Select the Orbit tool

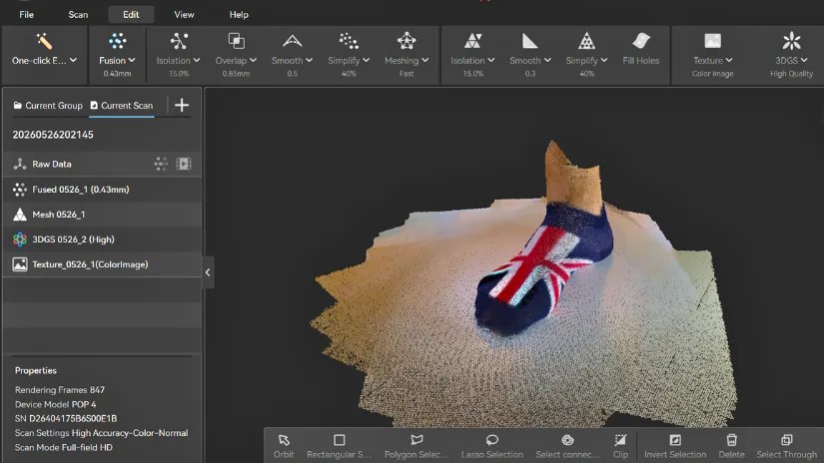[284, 446]
